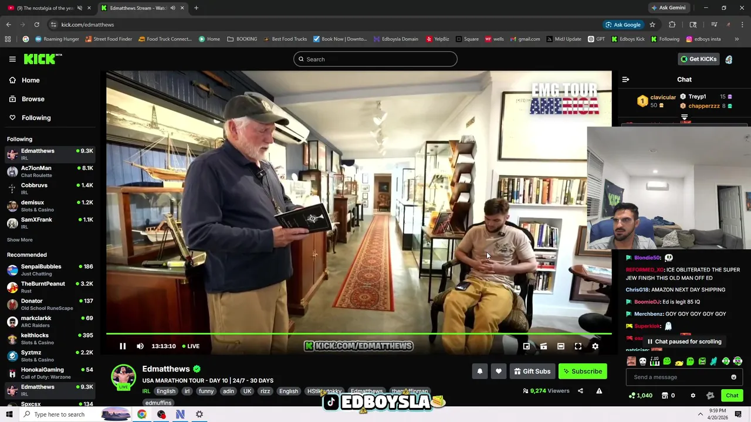Click the rizz stream tag
The width and height of the screenshot is (751, 422).
(265, 391)
